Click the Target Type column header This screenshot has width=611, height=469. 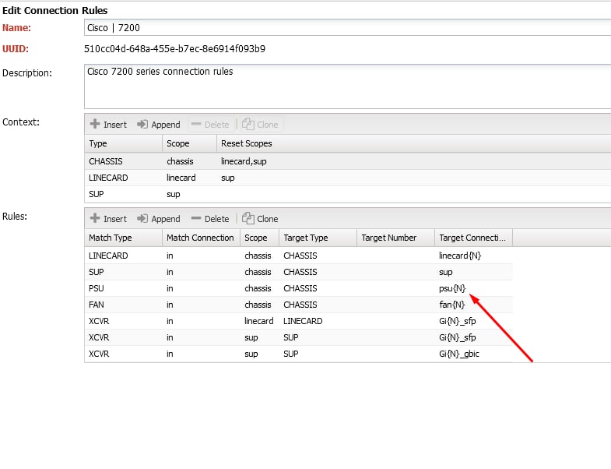pyautogui.click(x=318, y=238)
